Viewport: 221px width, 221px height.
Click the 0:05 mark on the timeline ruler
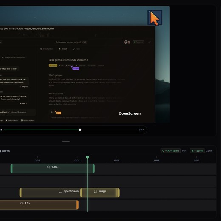click(x=117, y=161)
